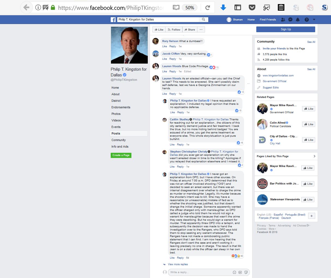Reload the page with the refresh icon
The width and height of the screenshot is (331, 278).
[x=208, y=8]
